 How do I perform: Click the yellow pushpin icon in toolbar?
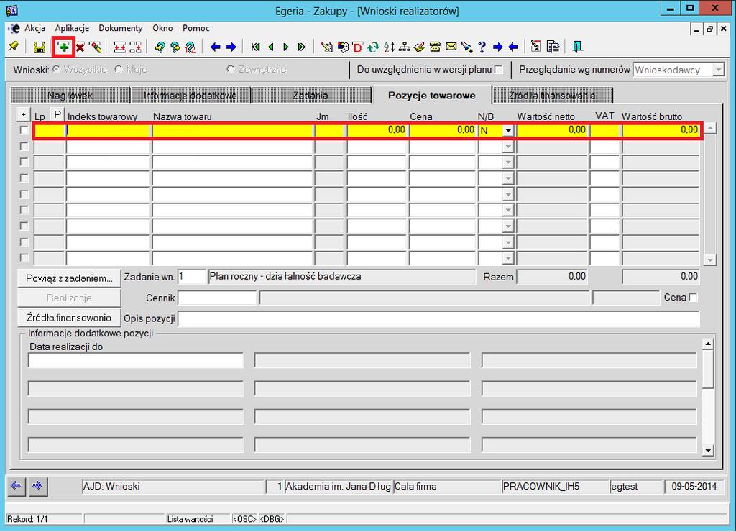[x=13, y=47]
